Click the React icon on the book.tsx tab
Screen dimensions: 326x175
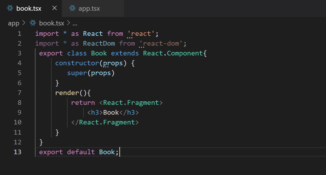[11, 8]
